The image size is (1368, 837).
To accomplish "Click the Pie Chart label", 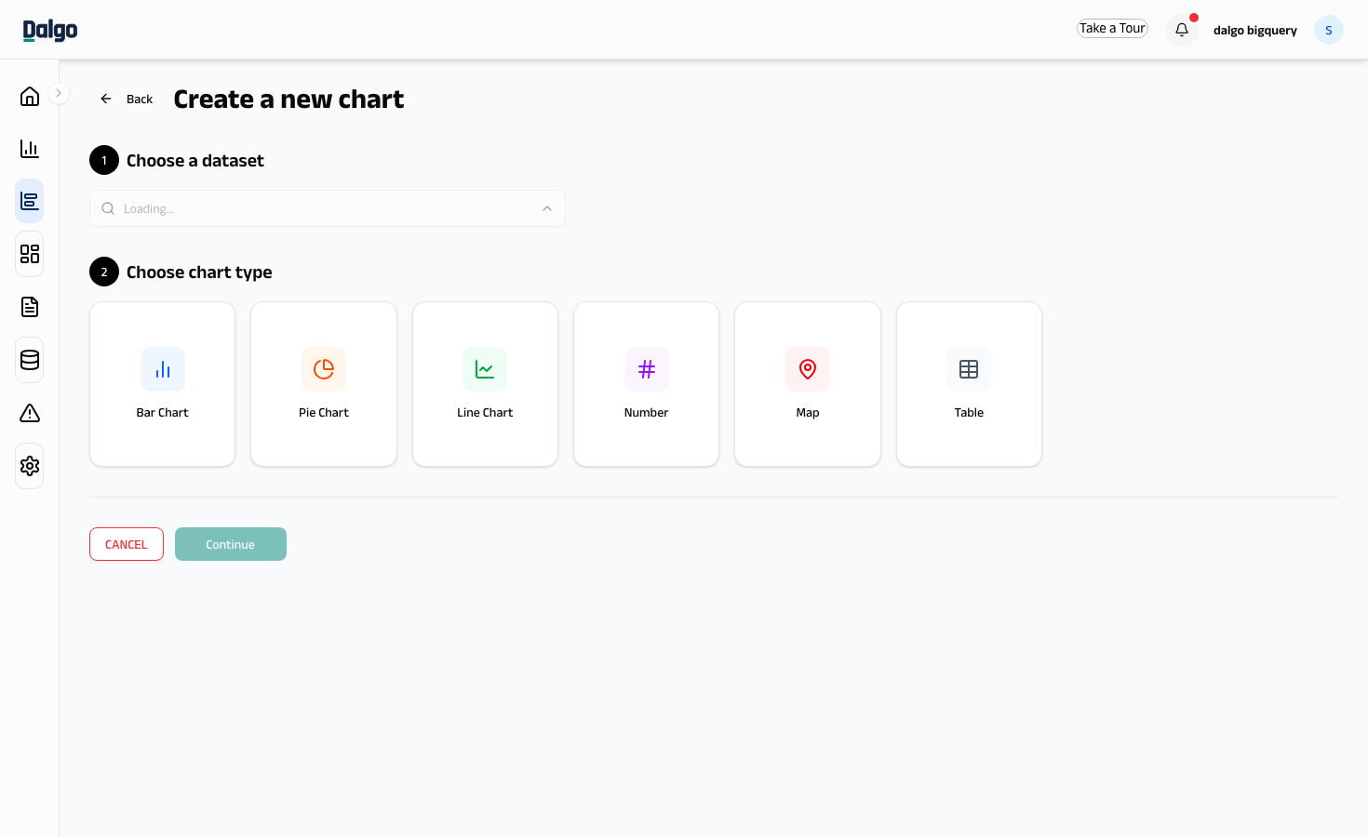I will tap(324, 413).
